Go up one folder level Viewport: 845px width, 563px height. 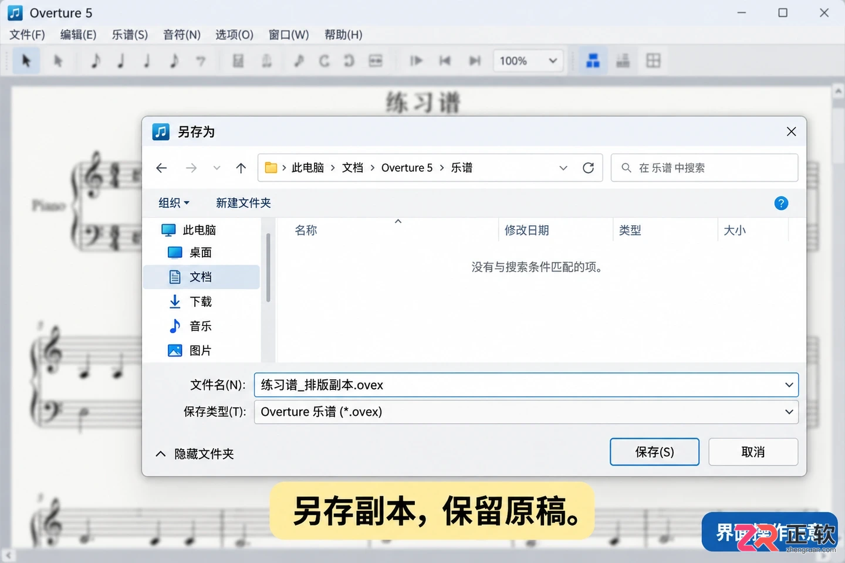tap(241, 168)
